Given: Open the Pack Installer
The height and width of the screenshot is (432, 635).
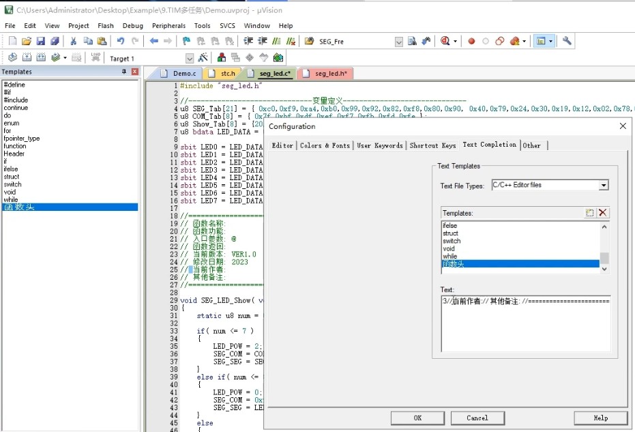Looking at the screenshot, I should point(278,57).
